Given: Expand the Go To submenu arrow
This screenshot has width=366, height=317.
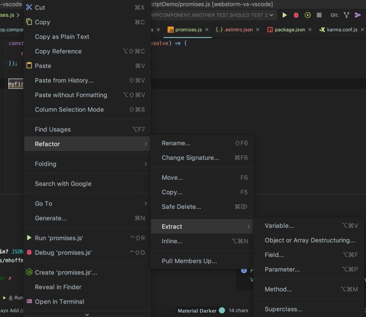Looking at the screenshot, I should click(x=145, y=203).
